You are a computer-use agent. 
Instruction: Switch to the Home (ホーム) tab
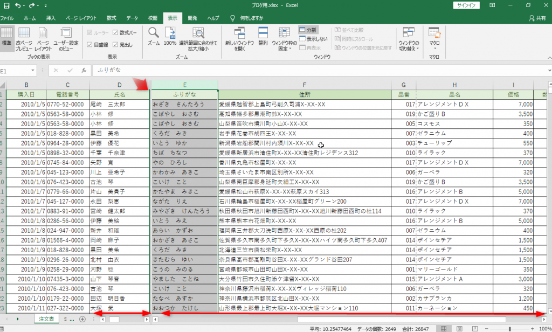pyautogui.click(x=30, y=18)
